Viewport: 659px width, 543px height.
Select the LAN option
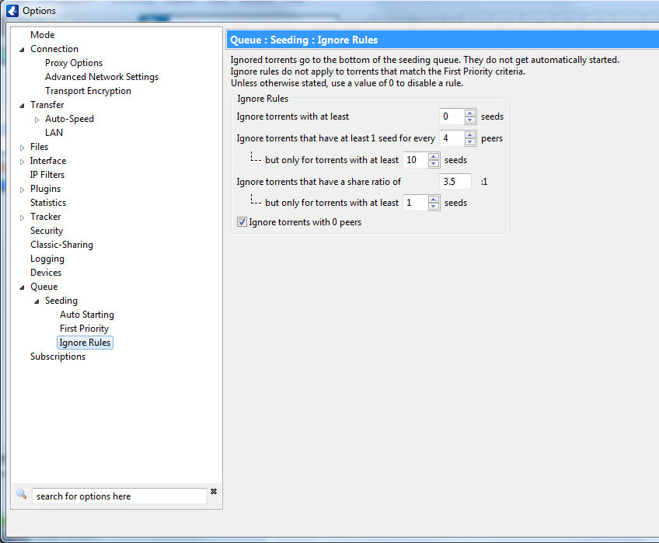pos(54,133)
